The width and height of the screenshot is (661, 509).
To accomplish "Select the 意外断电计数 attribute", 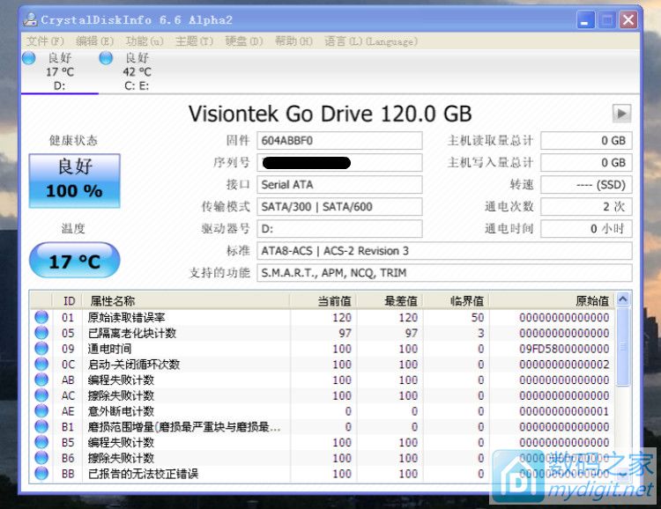I will [121, 411].
